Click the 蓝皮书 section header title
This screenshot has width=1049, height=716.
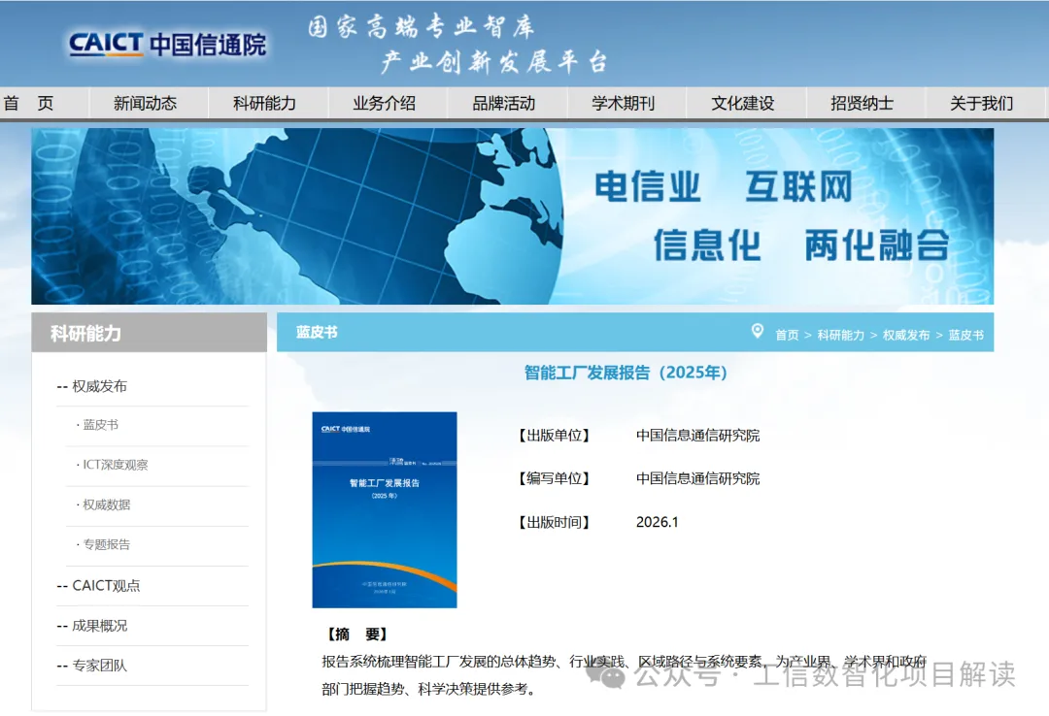[317, 332]
